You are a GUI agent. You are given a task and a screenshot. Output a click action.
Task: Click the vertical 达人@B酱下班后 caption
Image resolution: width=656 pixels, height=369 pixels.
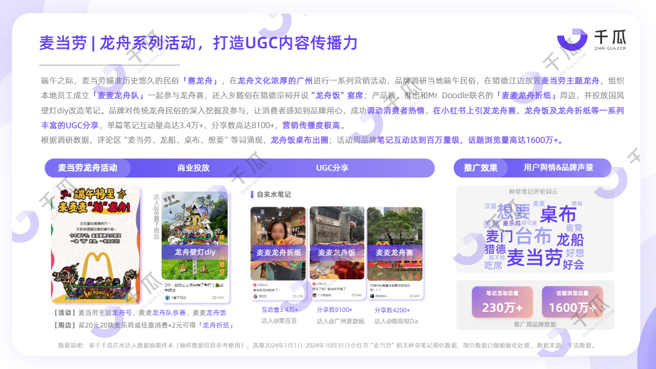pos(156,216)
